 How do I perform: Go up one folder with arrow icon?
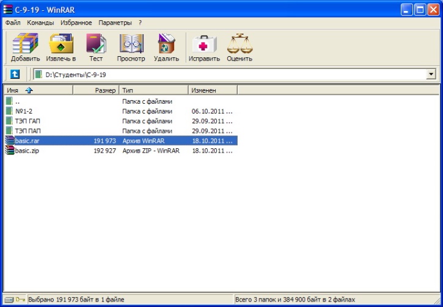pyautogui.click(x=15, y=74)
